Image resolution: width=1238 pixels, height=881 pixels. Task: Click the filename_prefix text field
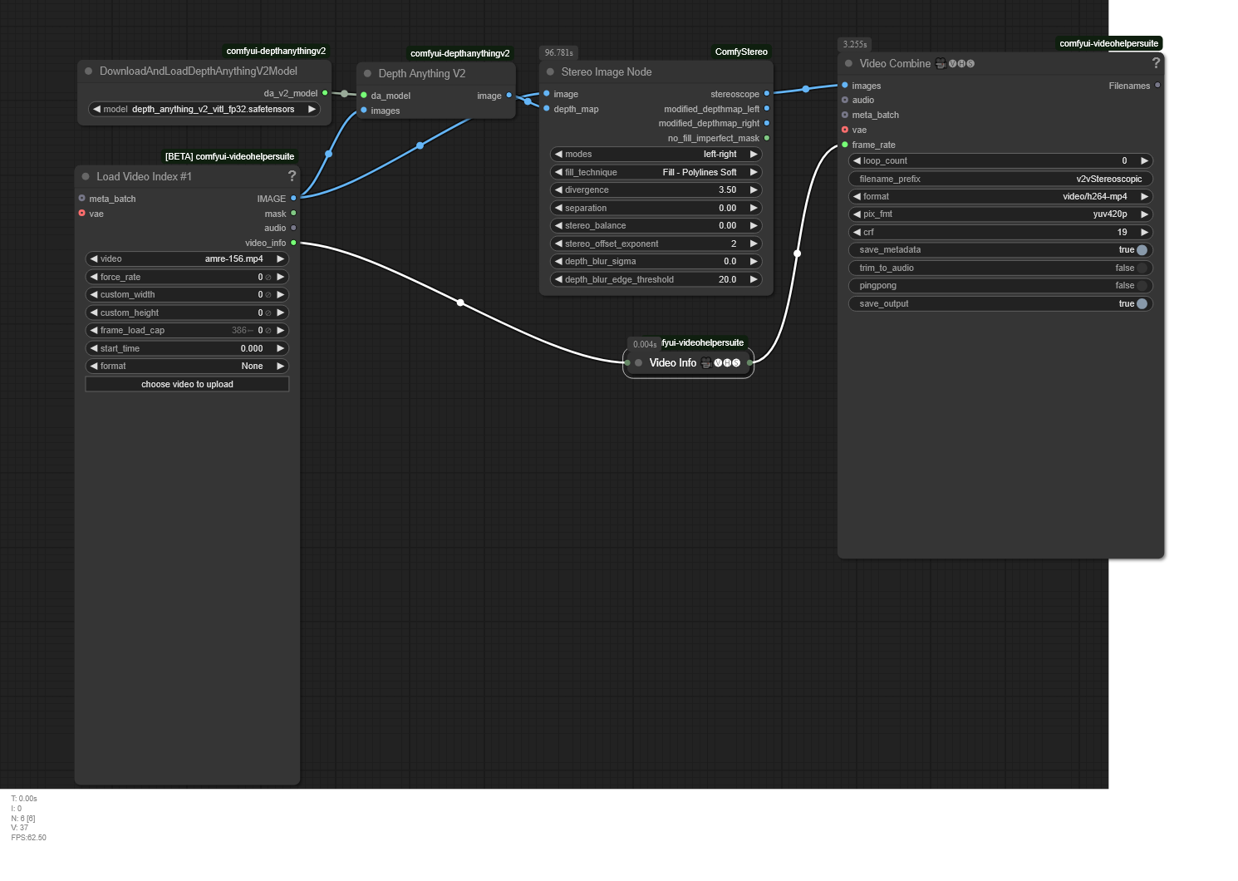[1000, 179]
